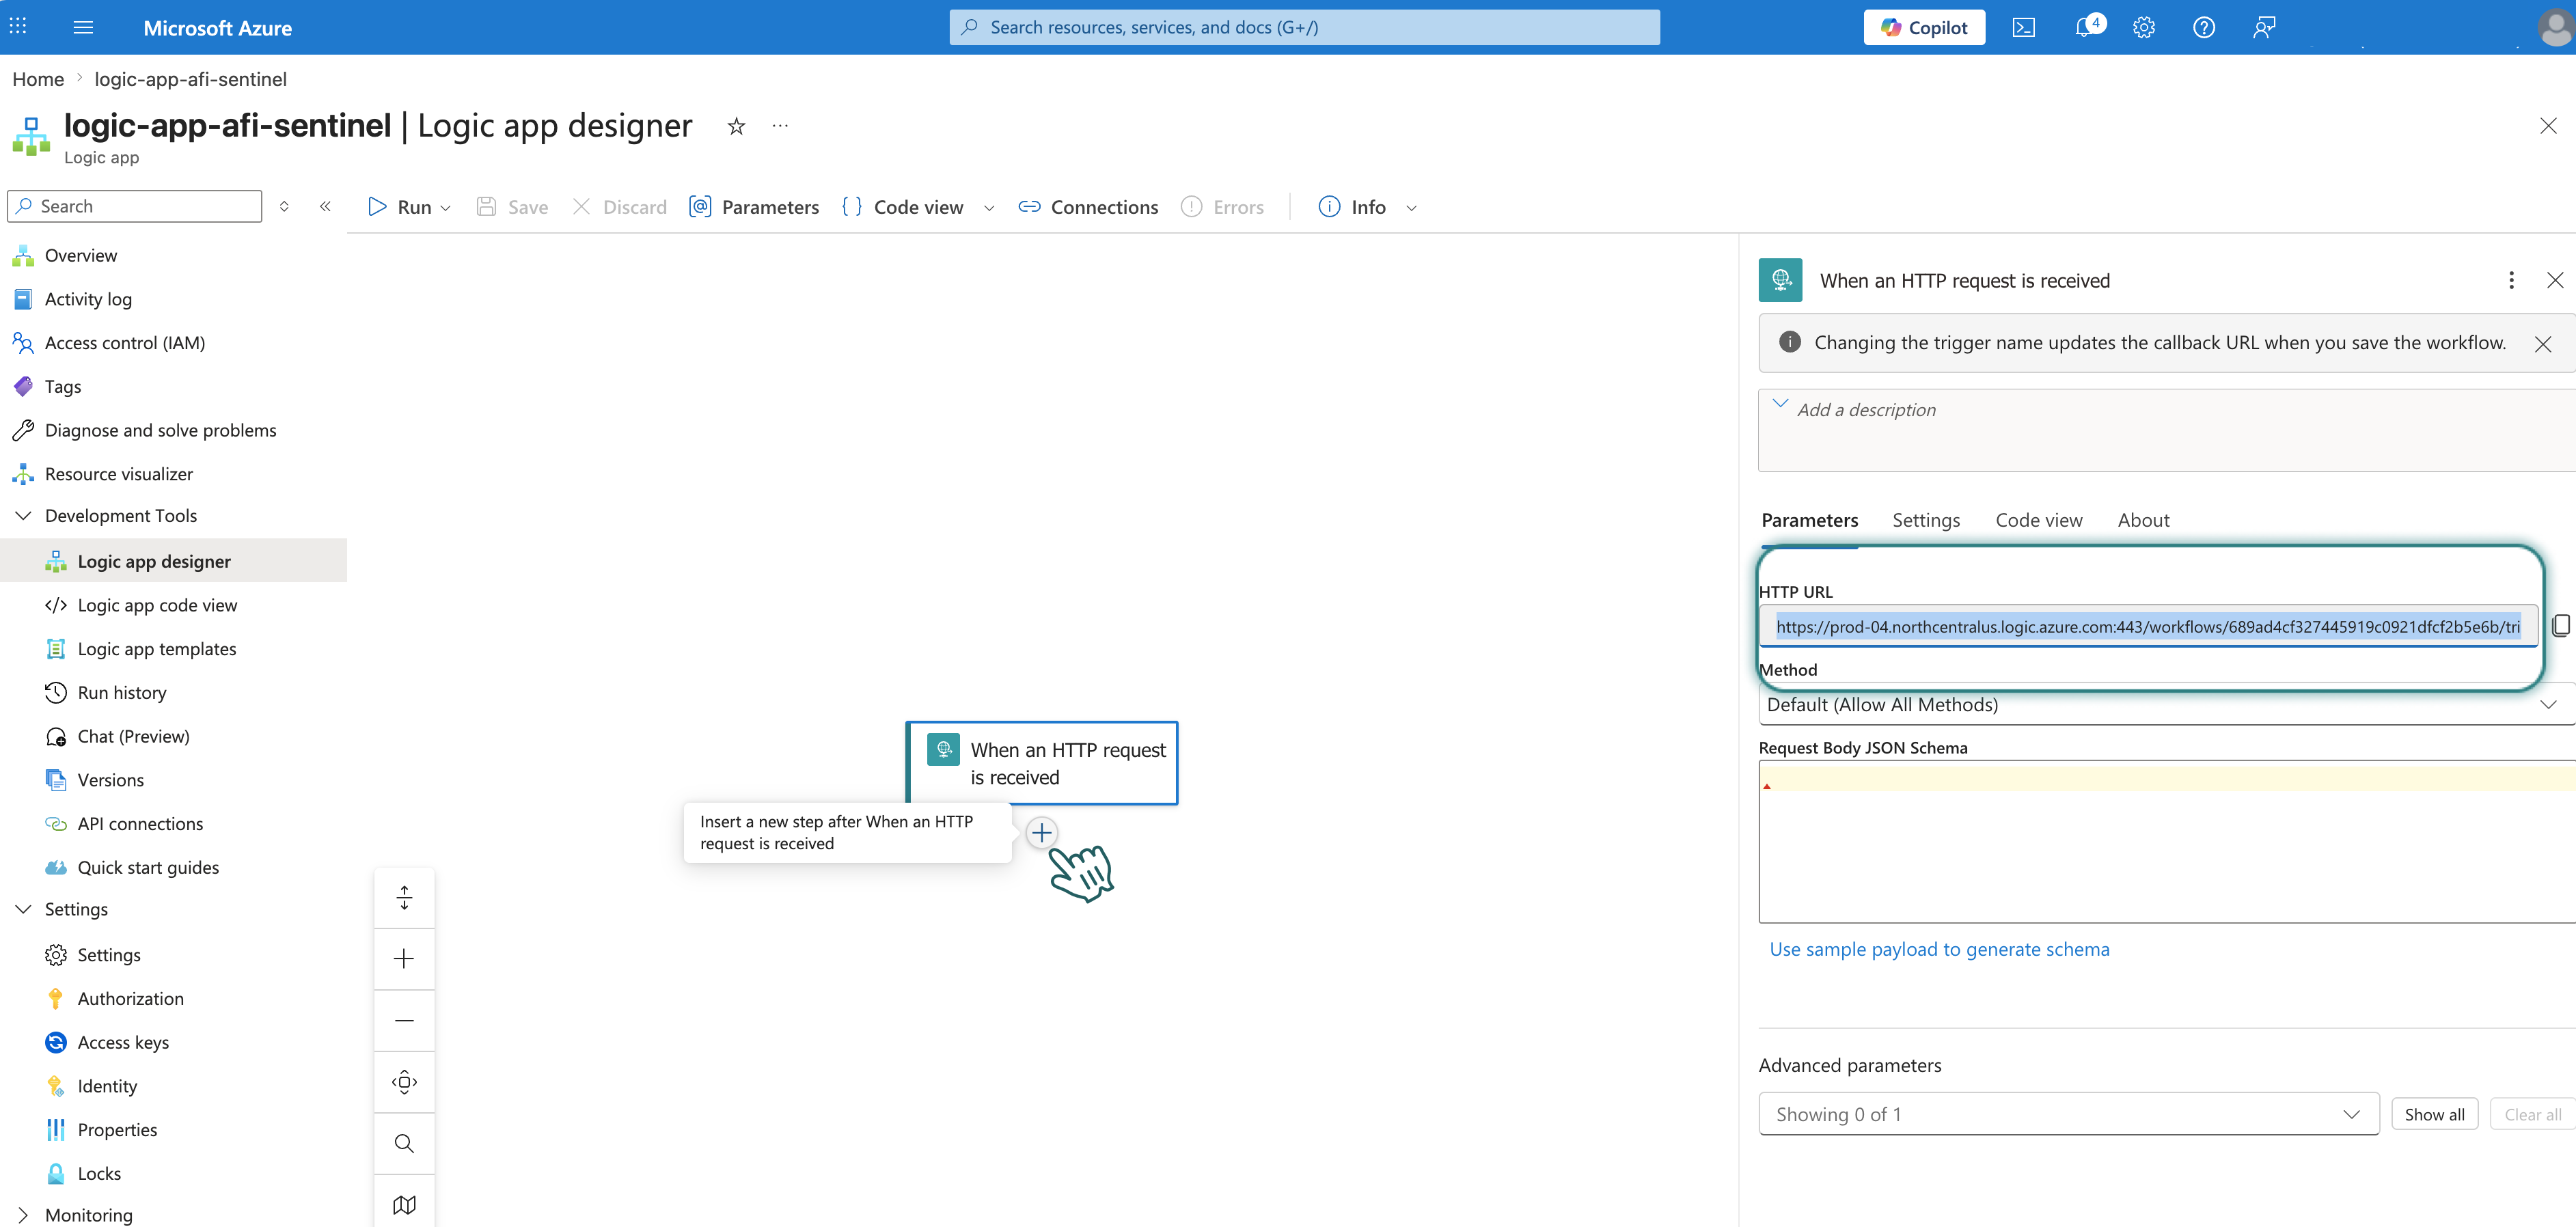Open the Advanced parameters dropdown

[x=2068, y=1113]
